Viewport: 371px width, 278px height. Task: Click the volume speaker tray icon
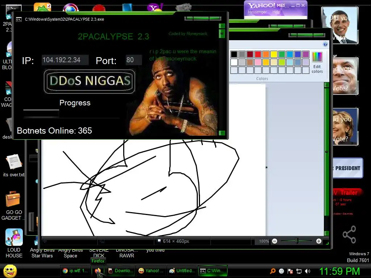(x=308, y=271)
